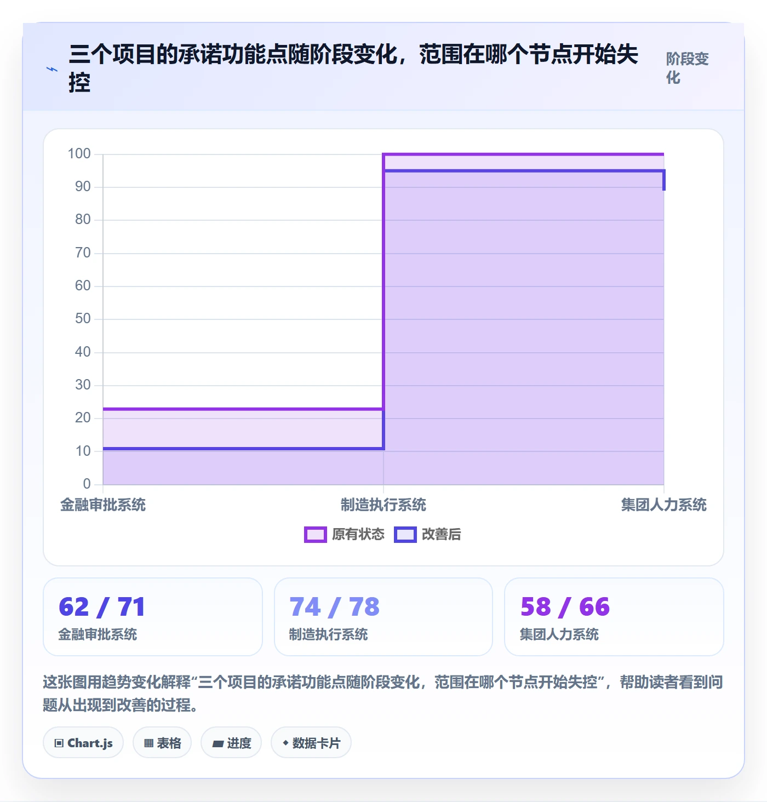
Task: Toggle the 原有状态 legend swatch
Action: (x=316, y=535)
